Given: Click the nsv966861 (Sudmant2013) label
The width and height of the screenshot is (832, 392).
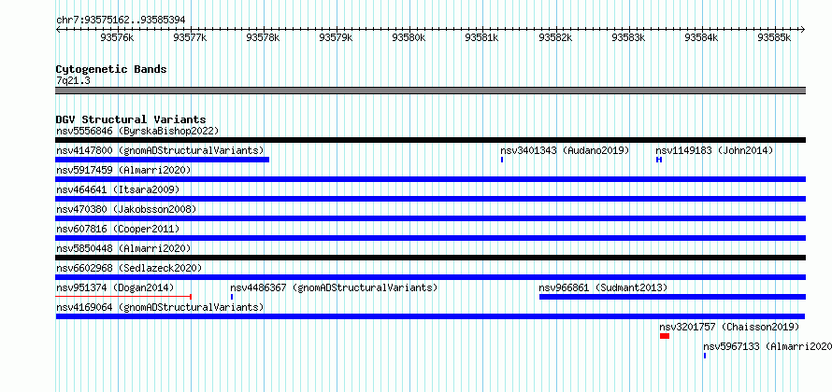Looking at the screenshot, I should tap(603, 287).
